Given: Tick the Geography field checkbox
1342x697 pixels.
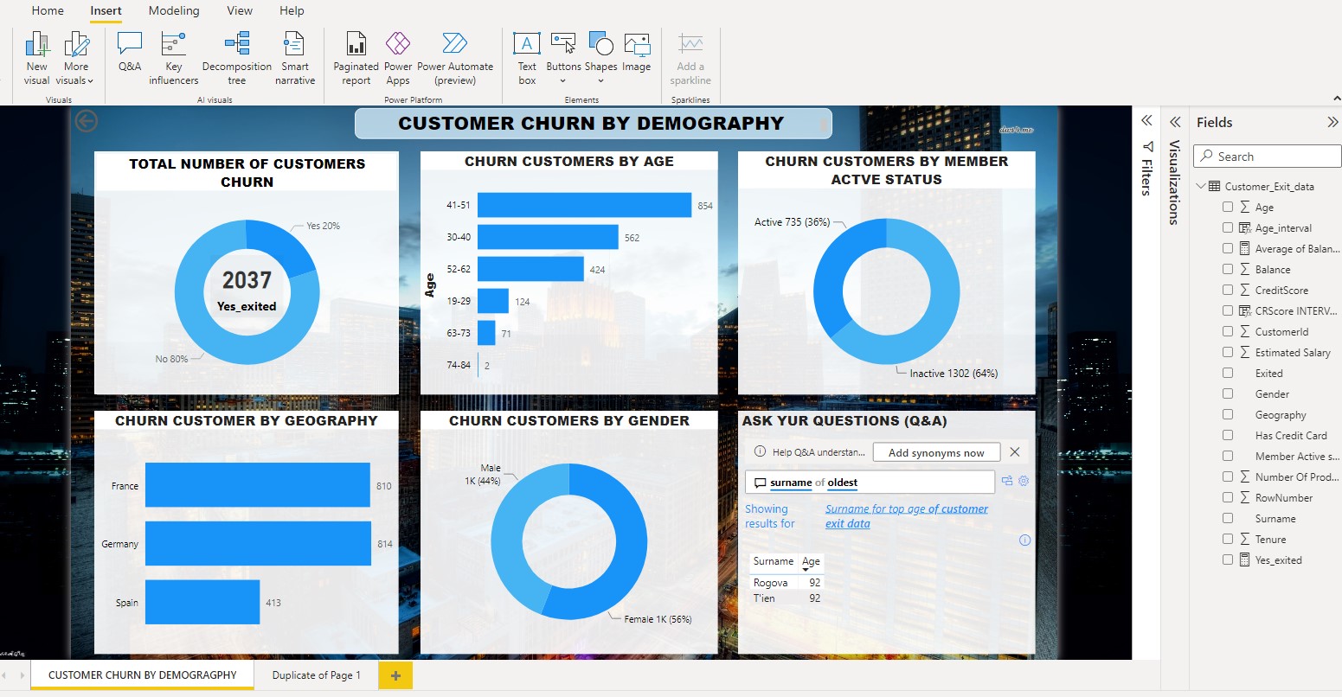Looking at the screenshot, I should point(1228,414).
